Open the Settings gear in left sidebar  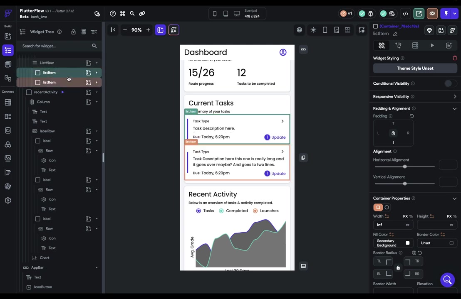[8, 201]
